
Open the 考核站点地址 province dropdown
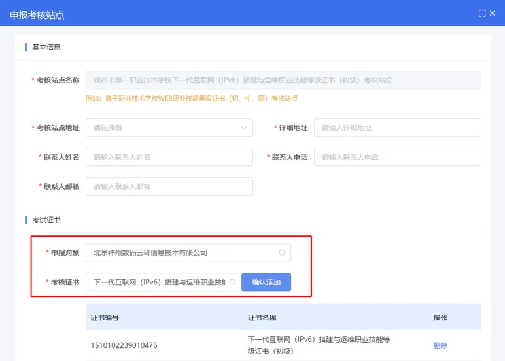pos(169,128)
